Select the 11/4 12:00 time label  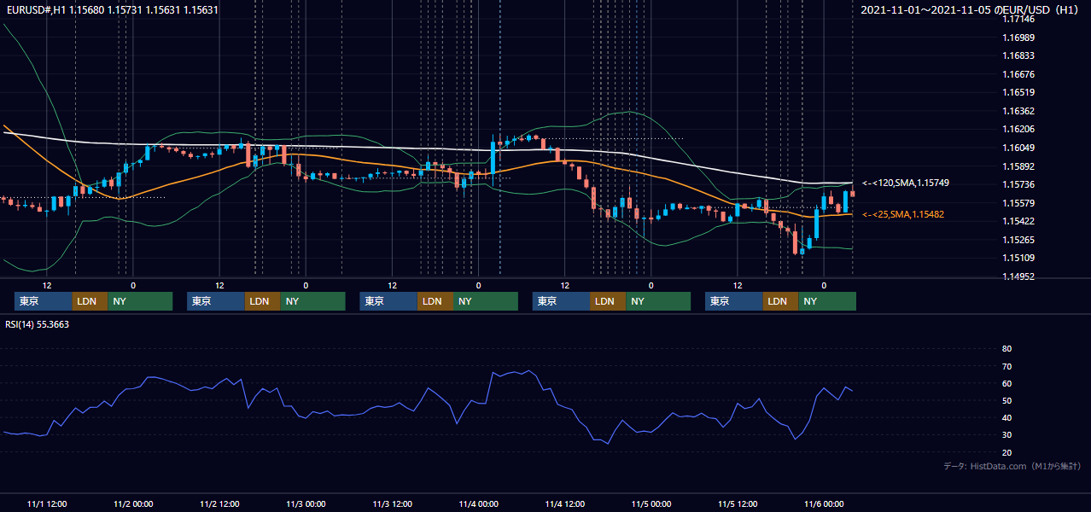(x=564, y=503)
